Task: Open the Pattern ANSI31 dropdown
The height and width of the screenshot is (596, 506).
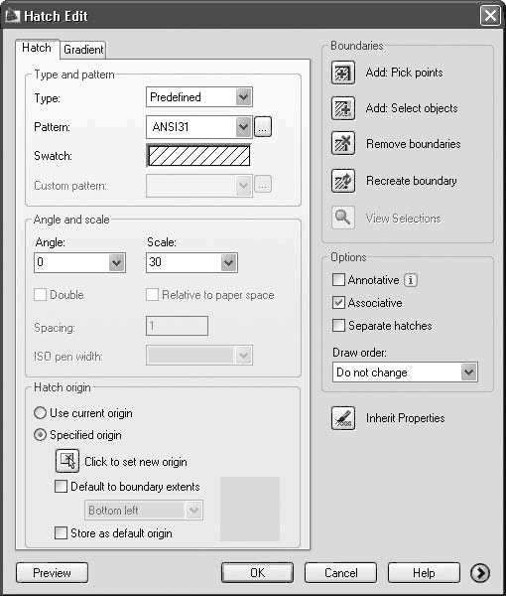Action: pyautogui.click(x=199, y=126)
